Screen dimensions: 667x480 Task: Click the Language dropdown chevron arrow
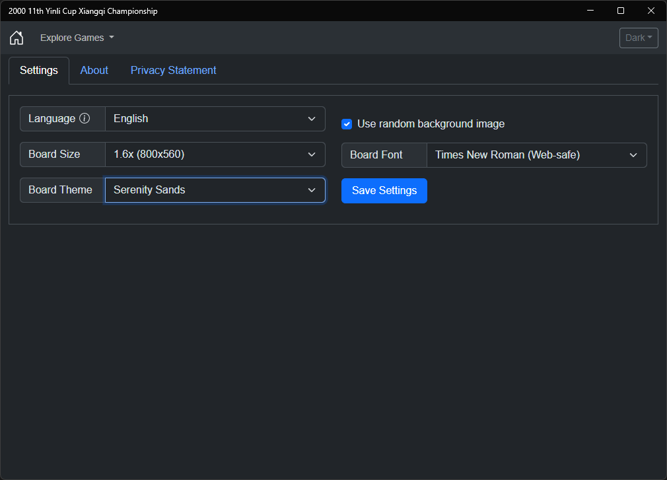click(x=312, y=119)
